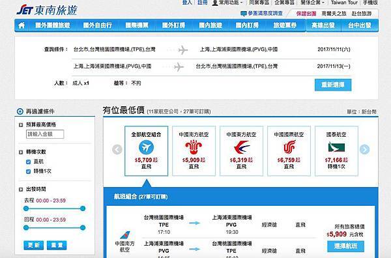
Task: Open the Taiwan Tour link
Action: click(x=344, y=3)
